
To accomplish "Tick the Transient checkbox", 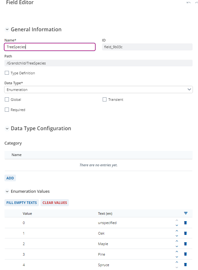I will tap(104, 99).
